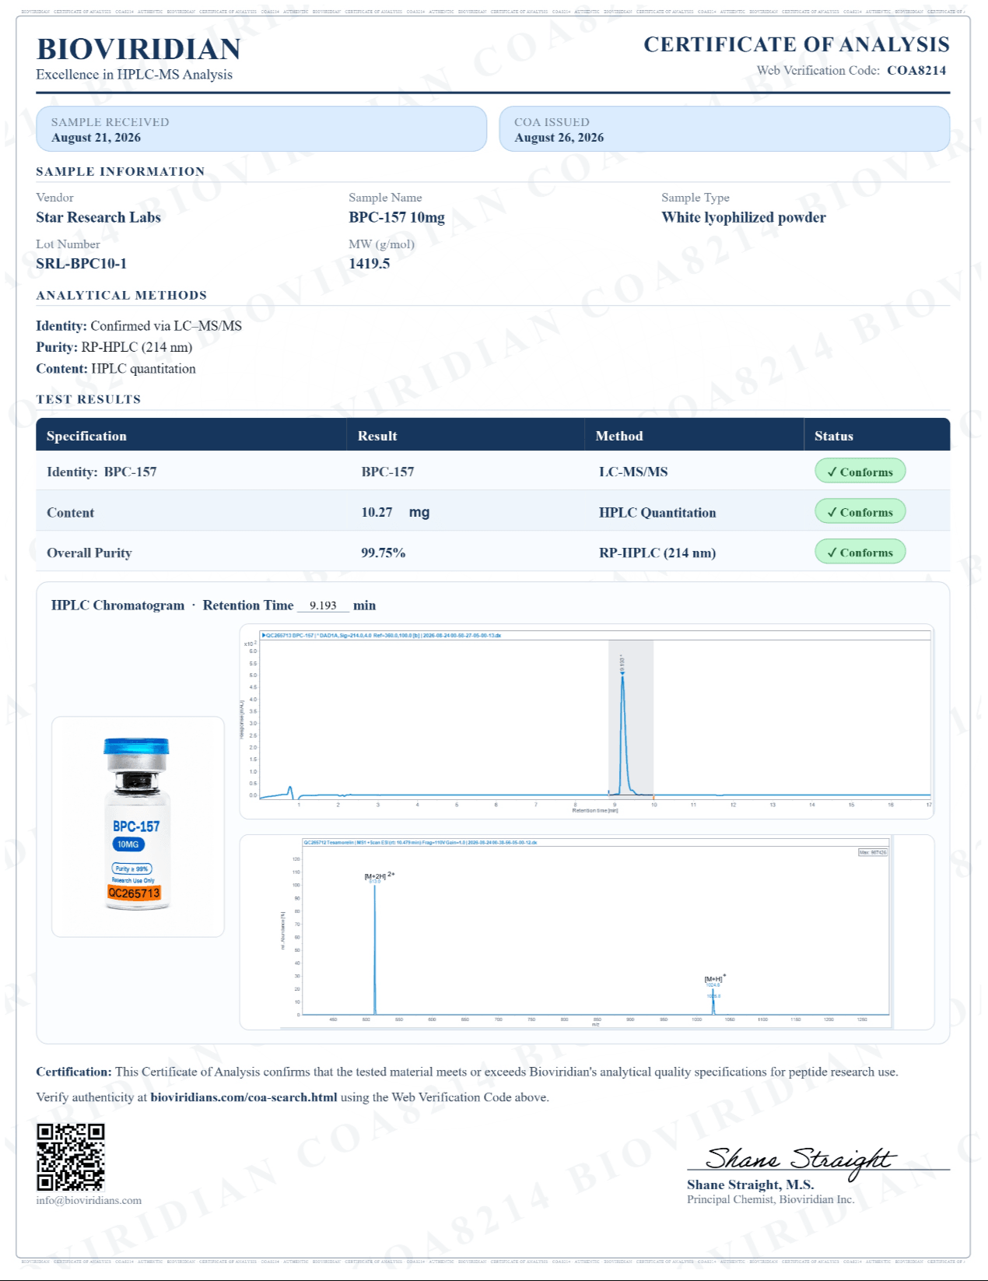Click the Overall Purity specification cell
988x1281 pixels.
89,553
